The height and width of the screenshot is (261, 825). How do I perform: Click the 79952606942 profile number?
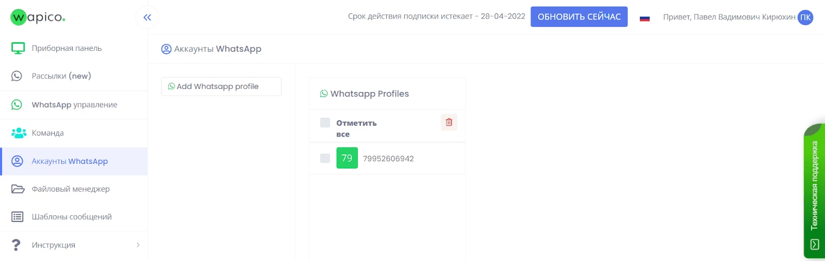[388, 159]
